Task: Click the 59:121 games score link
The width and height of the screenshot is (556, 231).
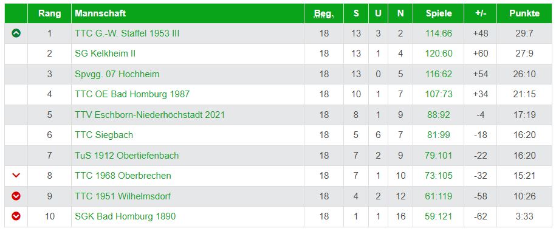Action: 439,216
